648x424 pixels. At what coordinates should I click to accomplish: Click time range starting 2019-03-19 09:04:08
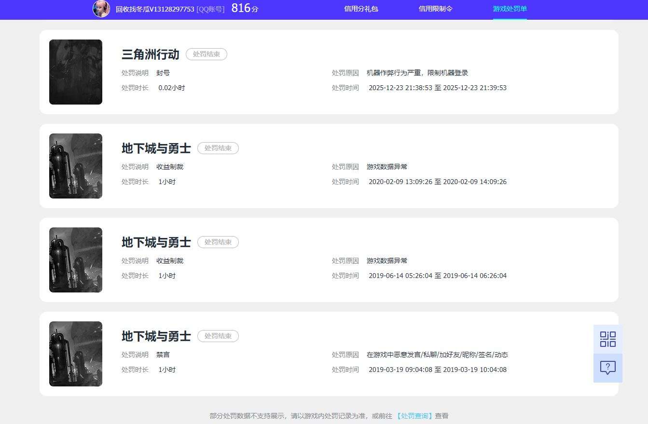point(438,370)
